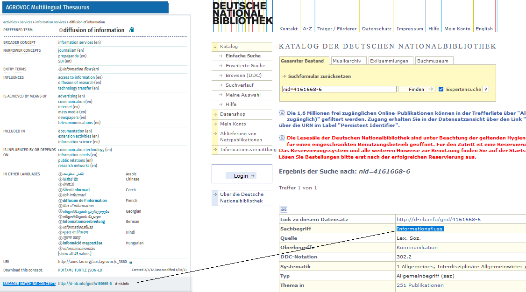Open Browsen (DDC) in sidebar
Screen dimensions: 526x292
click(243, 76)
